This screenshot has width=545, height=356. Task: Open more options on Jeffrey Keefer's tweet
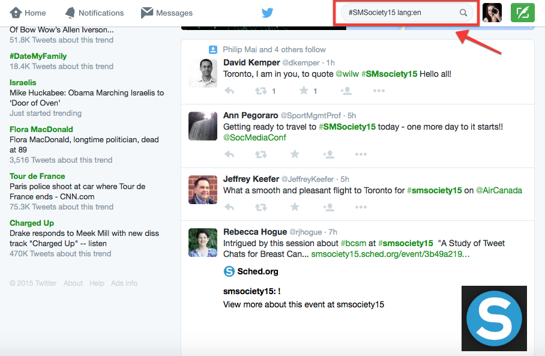(x=361, y=207)
